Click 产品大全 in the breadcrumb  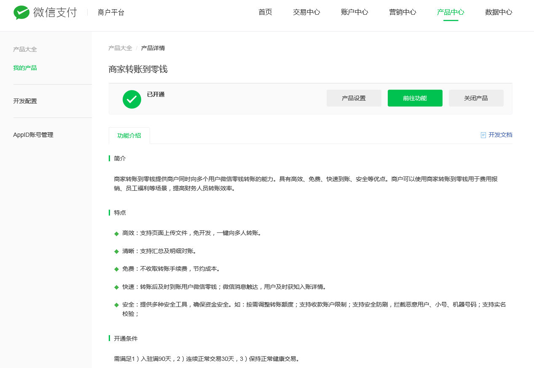(x=120, y=48)
